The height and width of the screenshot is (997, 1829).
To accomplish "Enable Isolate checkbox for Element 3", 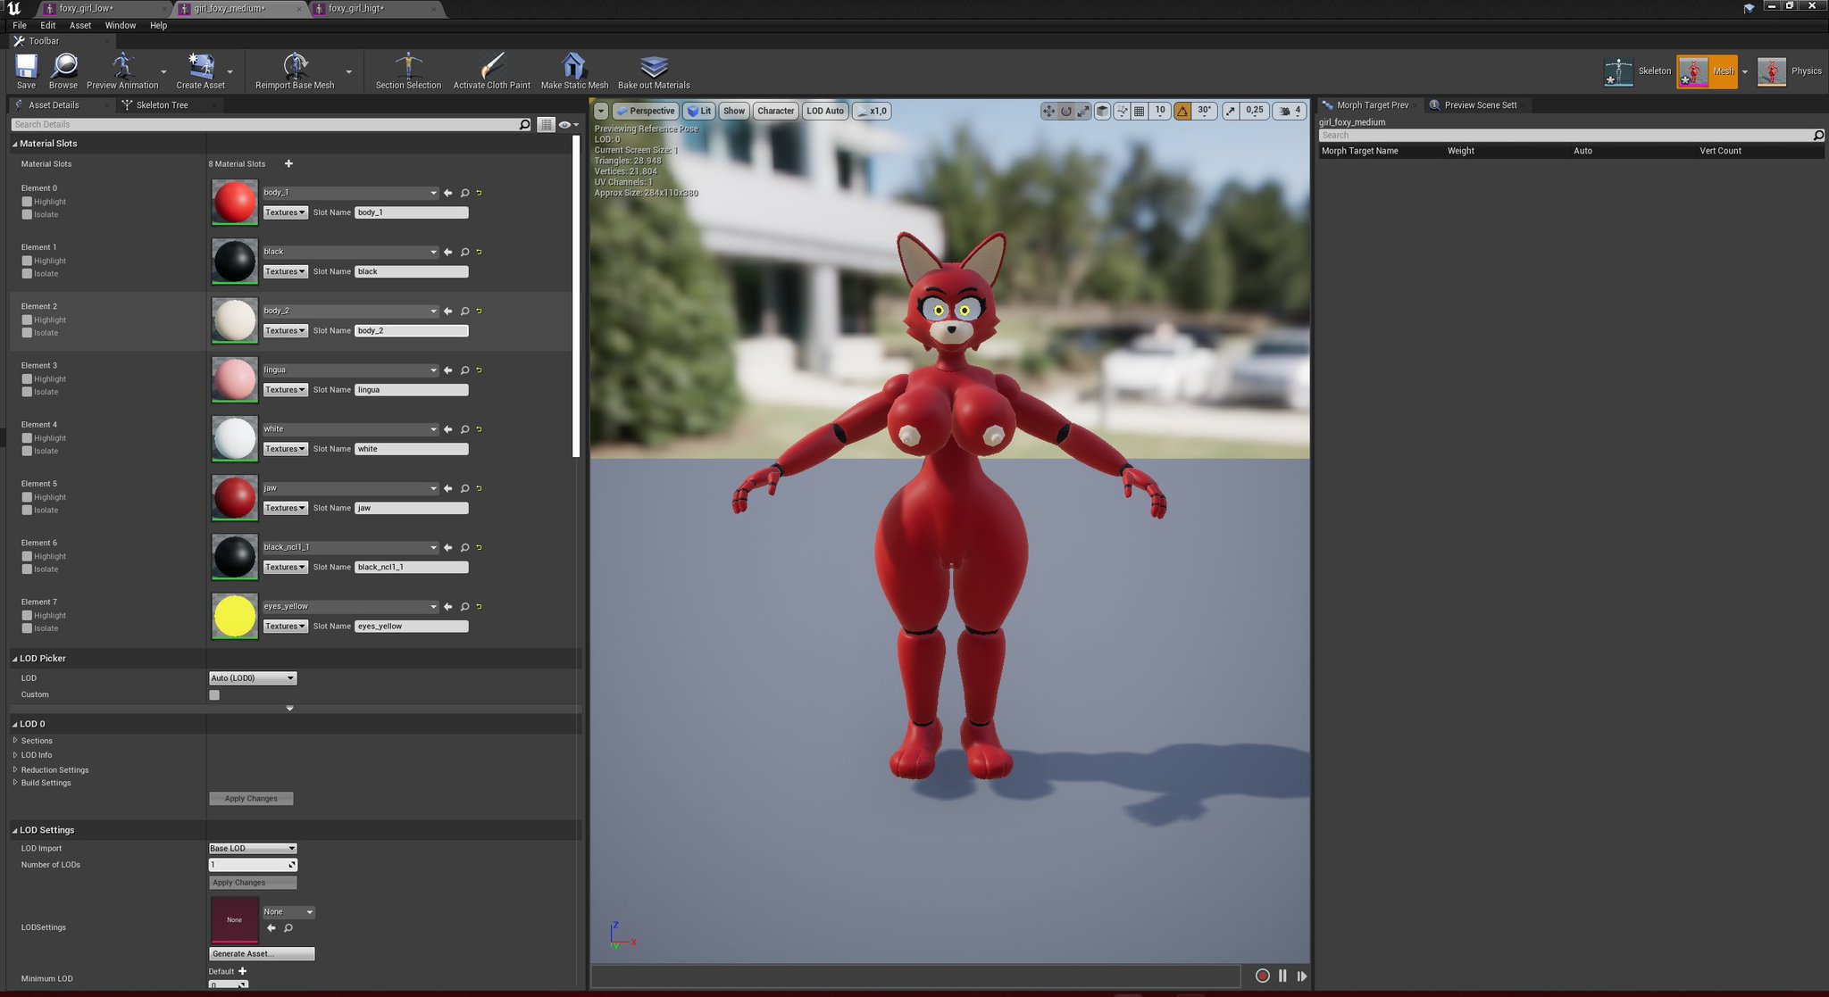I will (27, 392).
